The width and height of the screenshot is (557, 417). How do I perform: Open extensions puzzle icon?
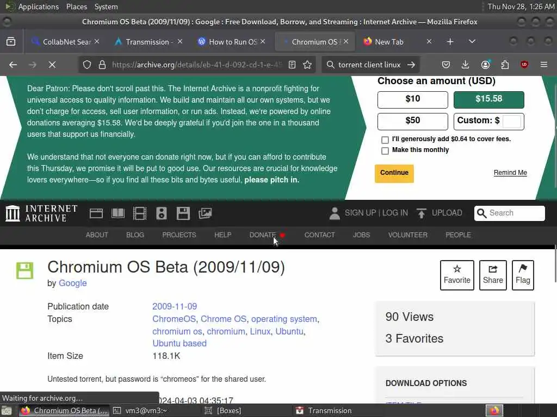click(505, 65)
